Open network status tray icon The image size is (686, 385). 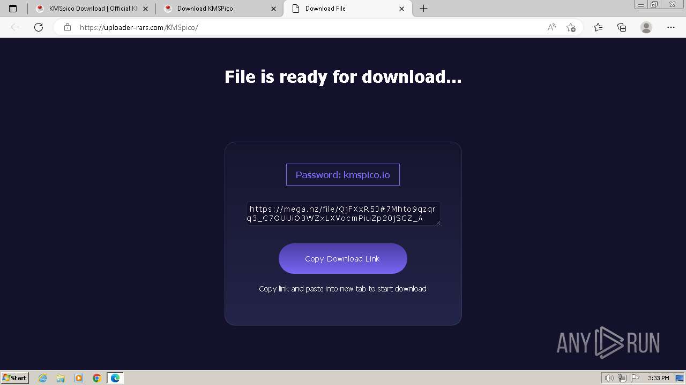pos(622,378)
